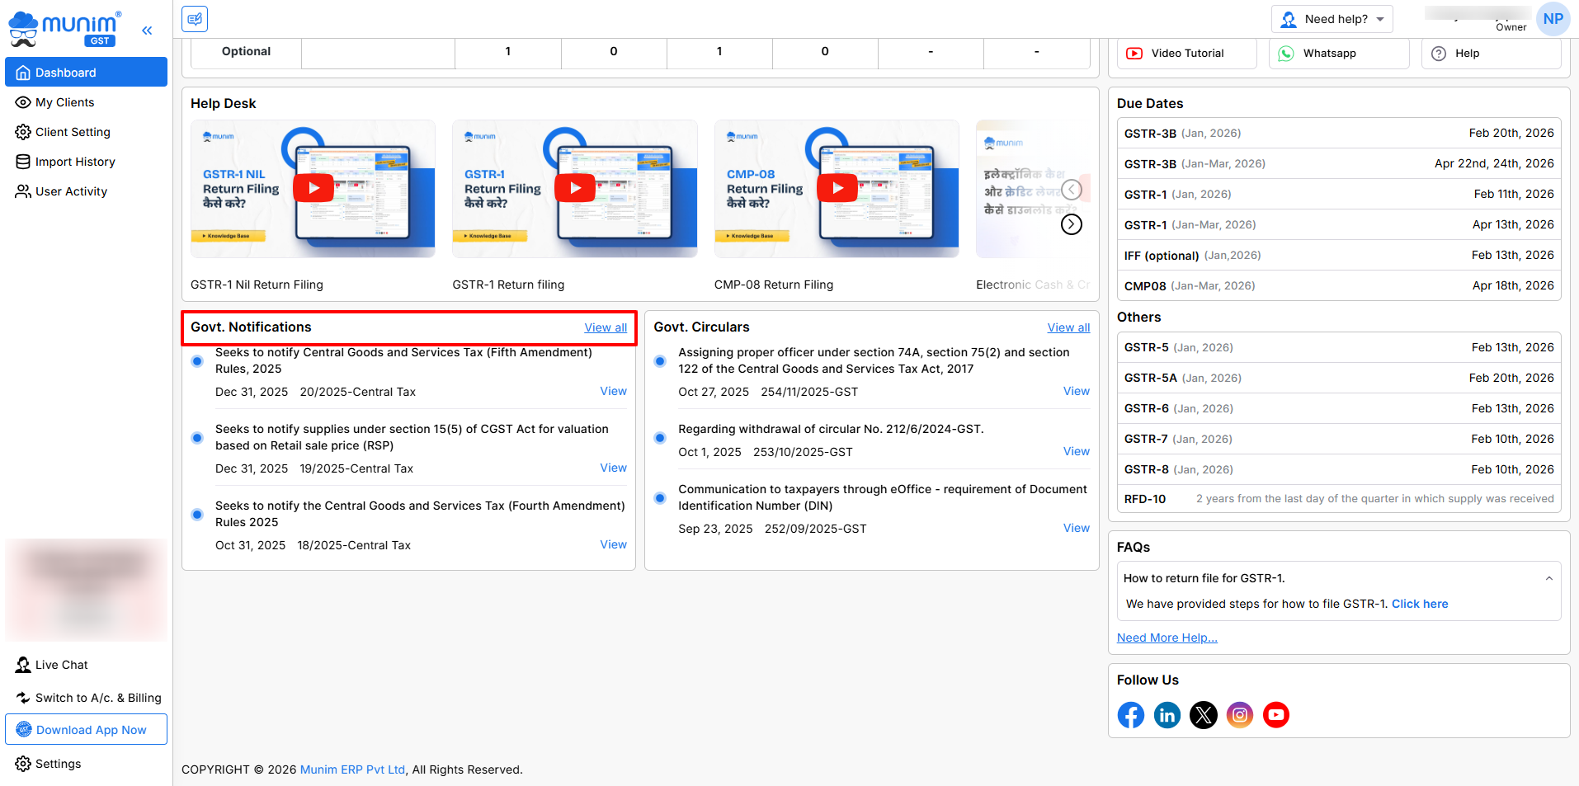Open the Instagram social icon
The image size is (1579, 786).
pyautogui.click(x=1239, y=715)
